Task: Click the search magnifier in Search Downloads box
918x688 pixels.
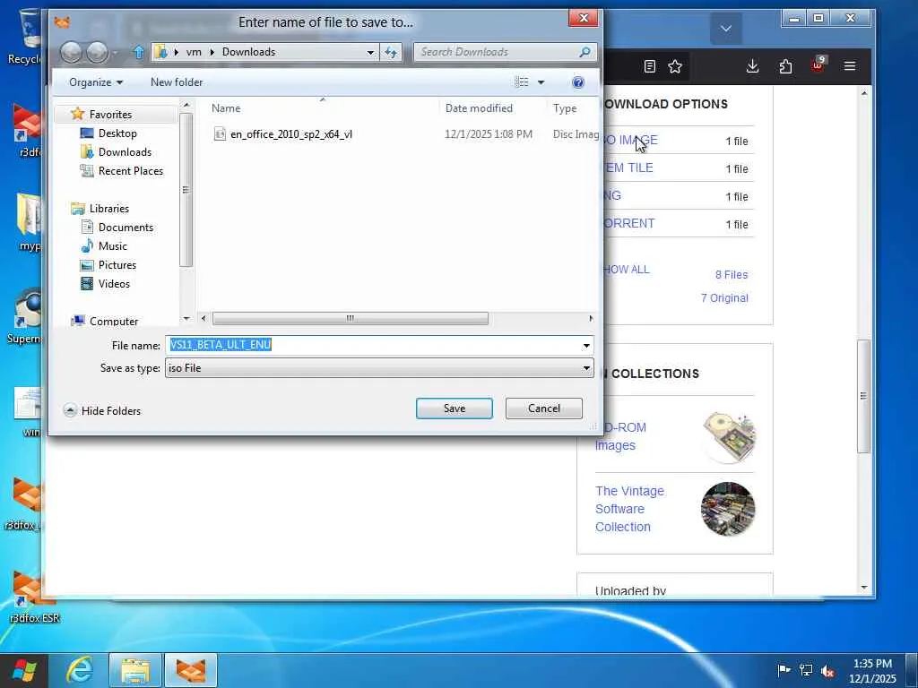Action: pos(585,52)
